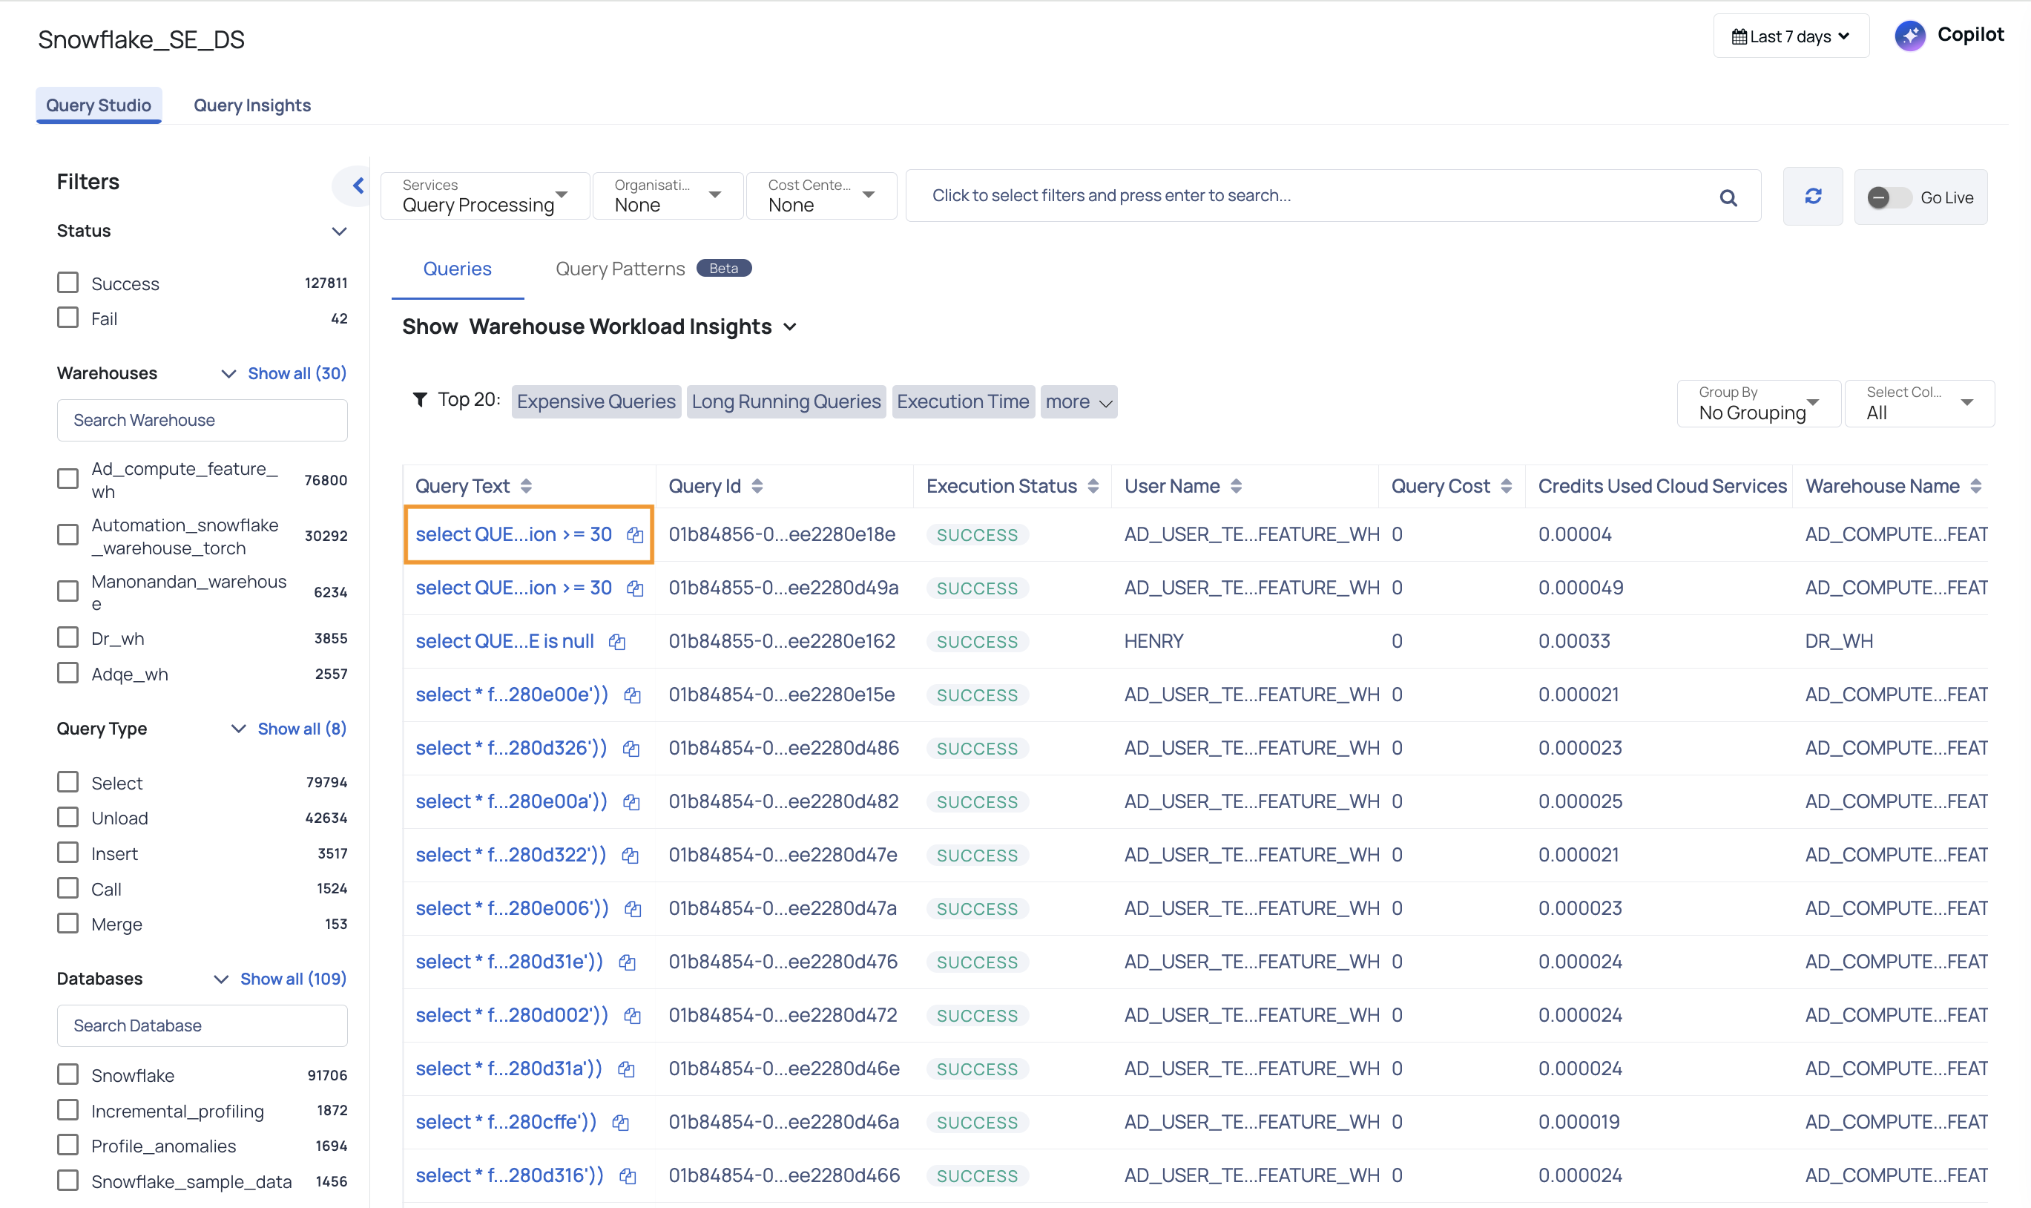This screenshot has height=1208, width=2031.
Task: Check the Snowflake database checkbox
Action: pyautogui.click(x=68, y=1074)
